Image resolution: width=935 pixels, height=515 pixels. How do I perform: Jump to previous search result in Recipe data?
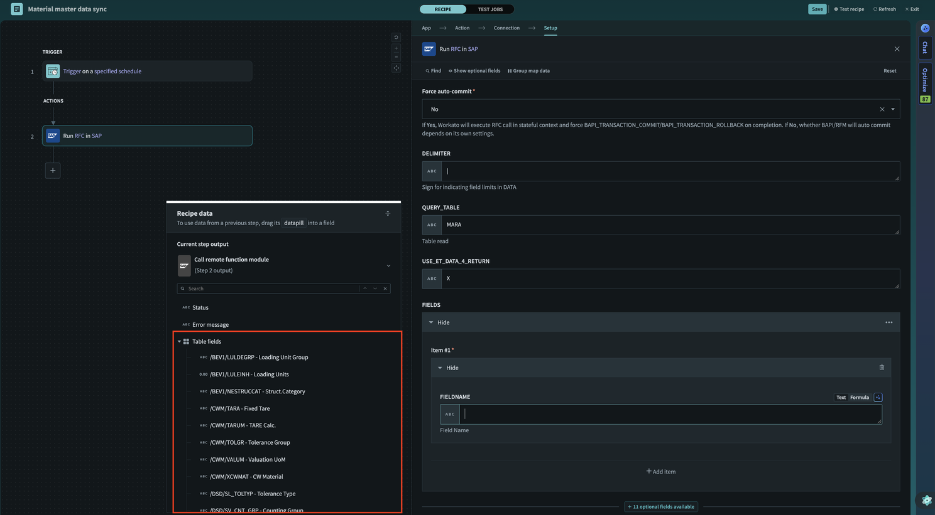[x=364, y=289]
